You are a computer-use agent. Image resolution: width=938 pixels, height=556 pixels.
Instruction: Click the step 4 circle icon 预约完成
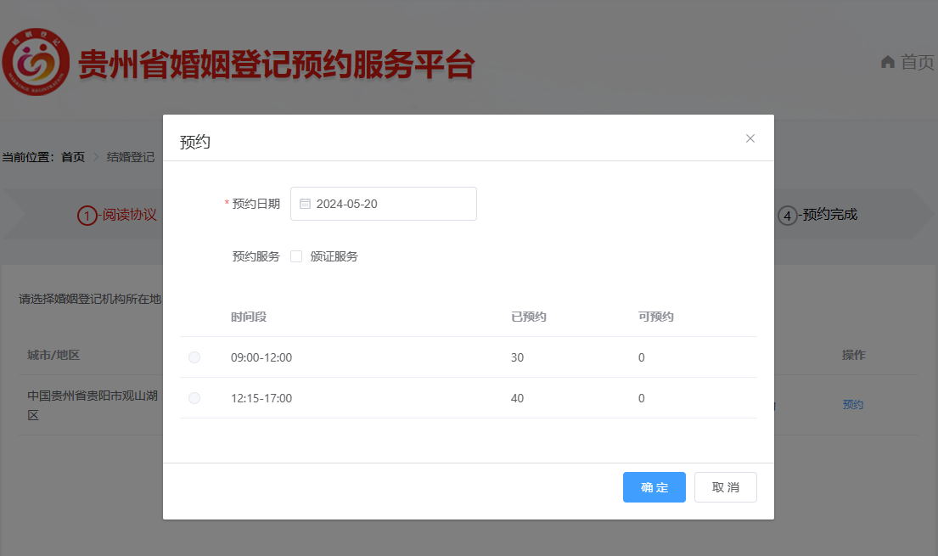(x=787, y=216)
